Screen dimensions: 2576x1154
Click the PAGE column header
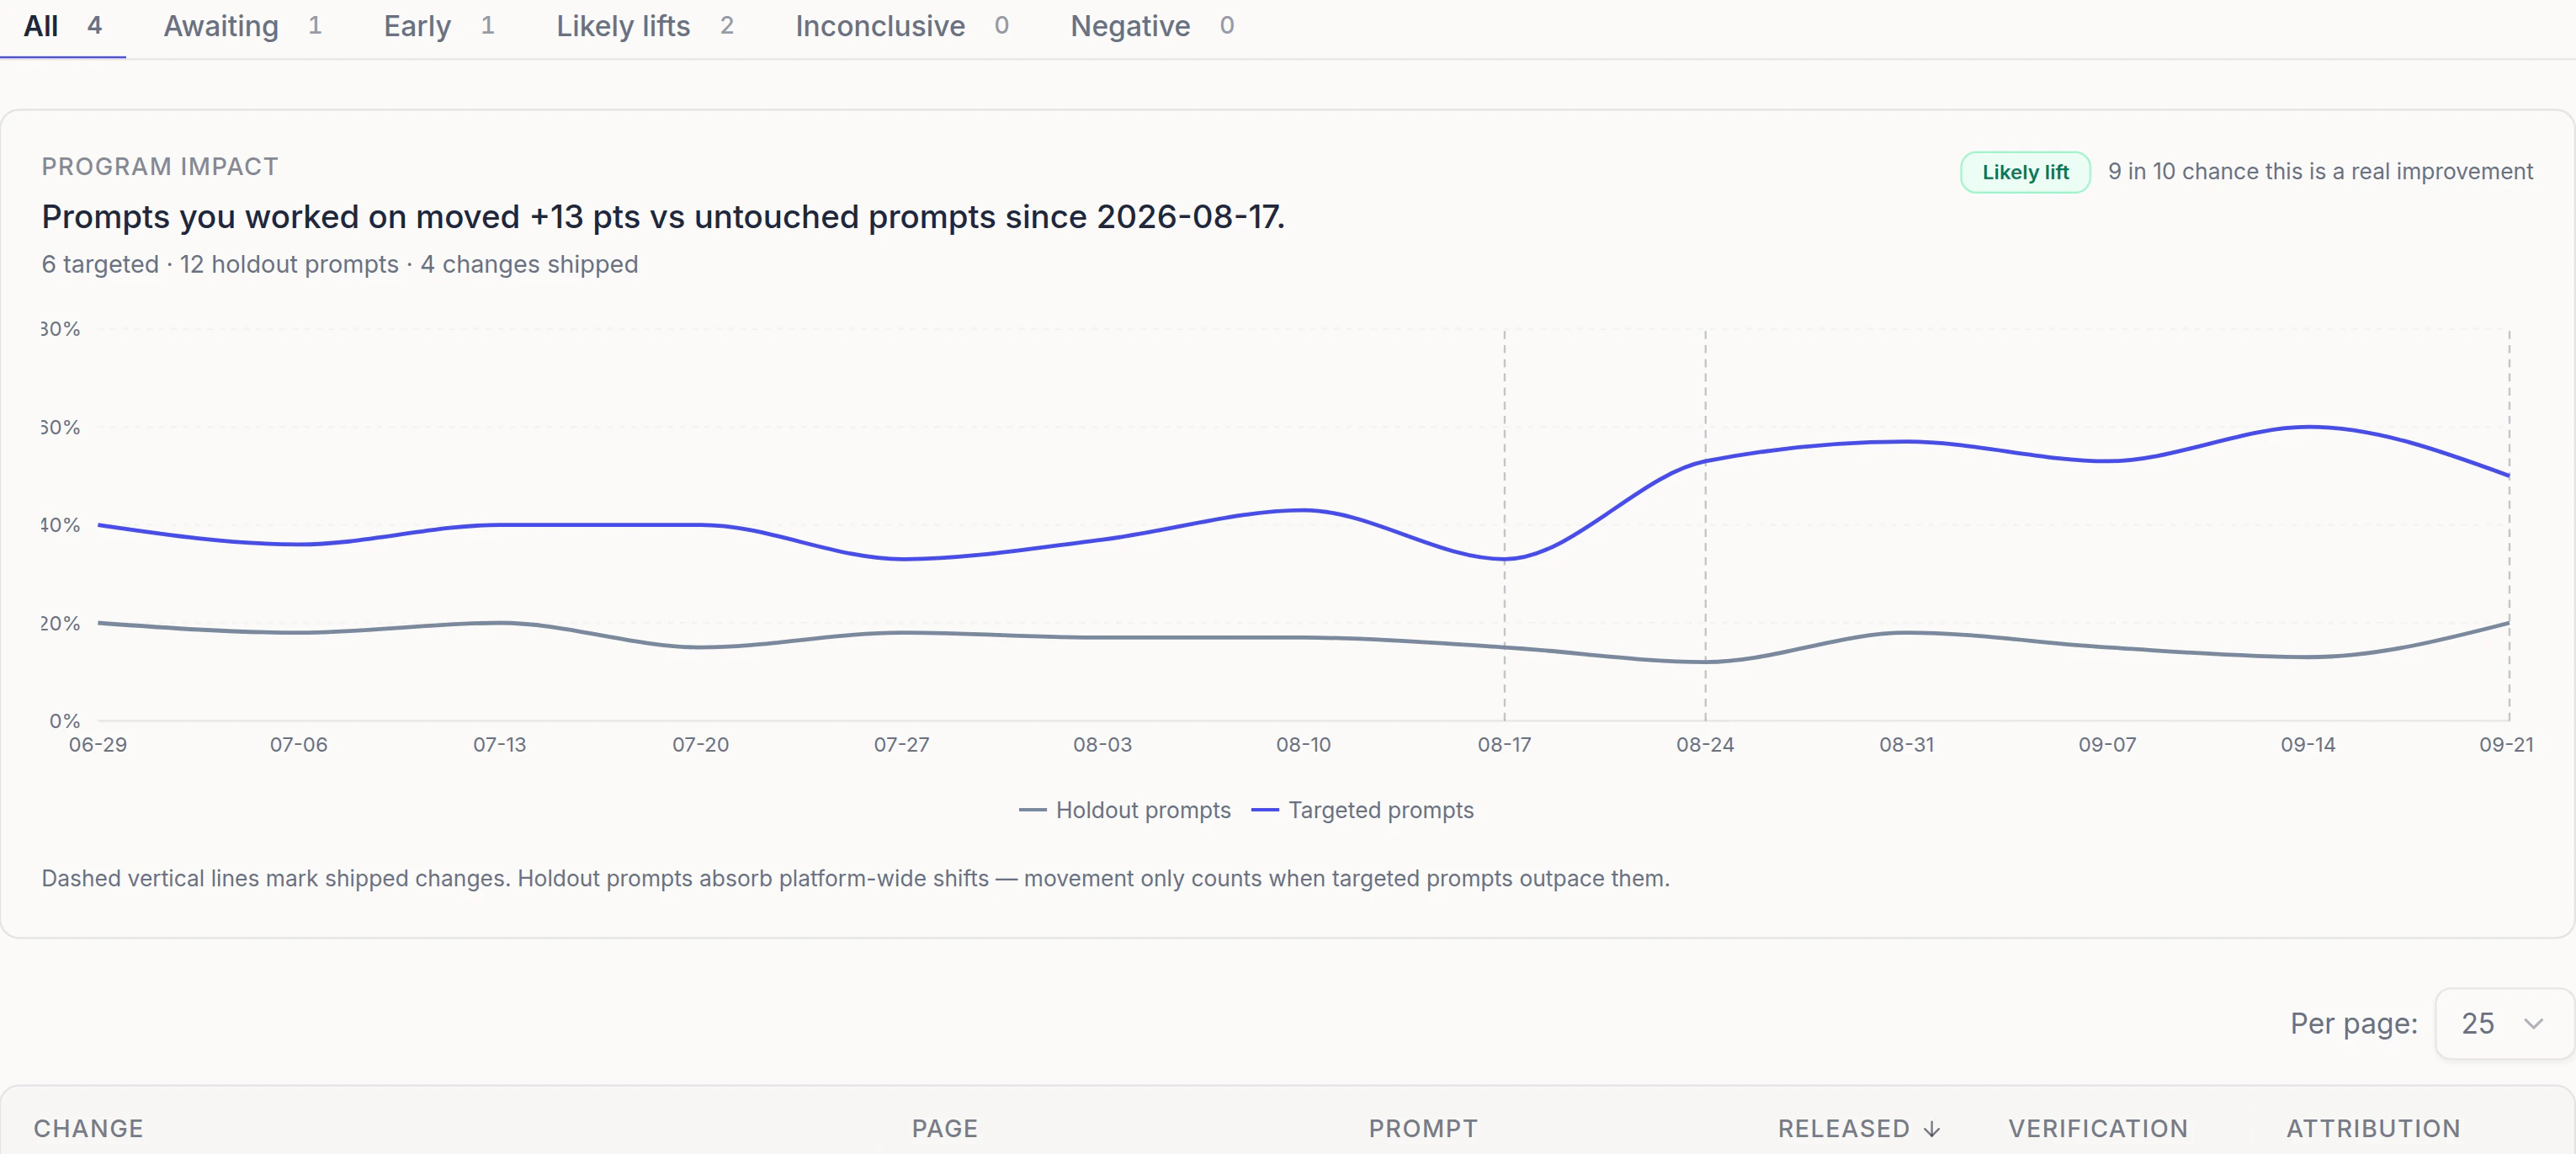pos(944,1128)
